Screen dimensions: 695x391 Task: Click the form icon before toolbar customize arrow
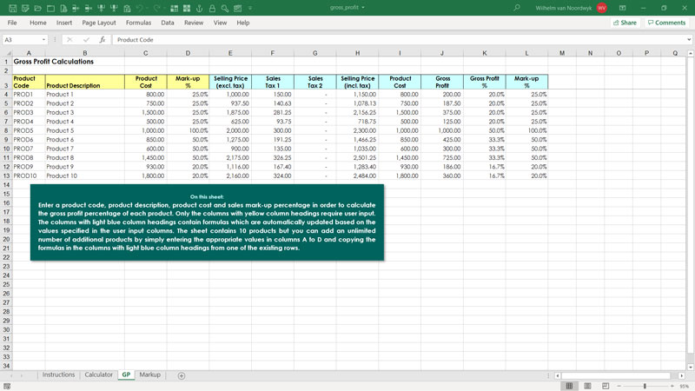[x=238, y=9]
